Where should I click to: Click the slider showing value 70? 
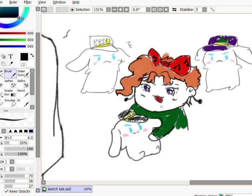pyautogui.click(x=19, y=176)
